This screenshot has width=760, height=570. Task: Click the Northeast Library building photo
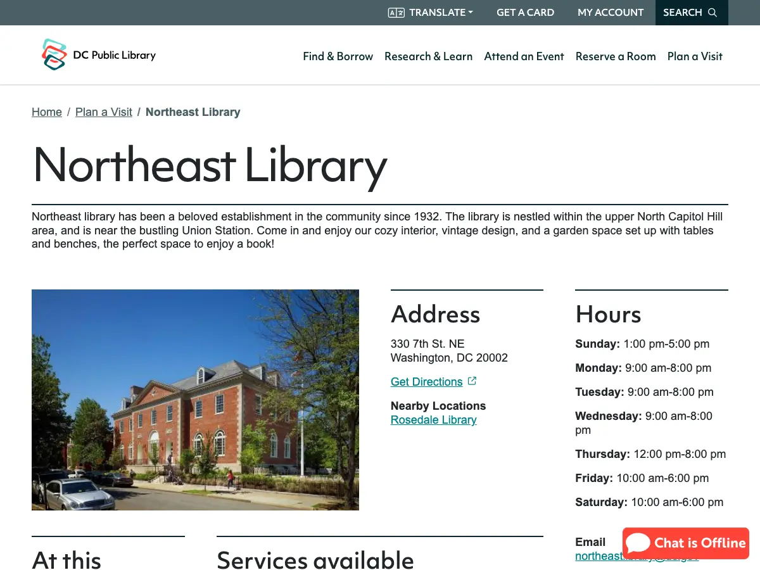[195, 400]
